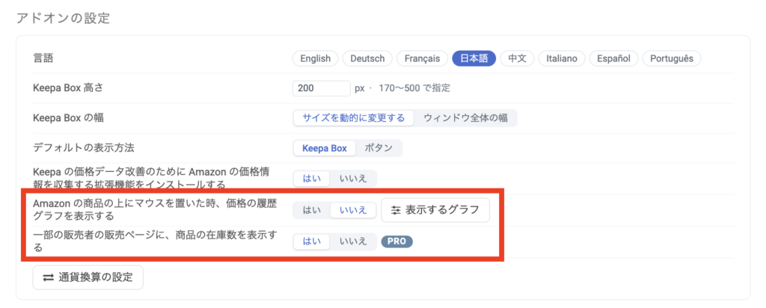Click the PRO badge next to stock count
Screen dimensions: 766x308
[396, 241]
